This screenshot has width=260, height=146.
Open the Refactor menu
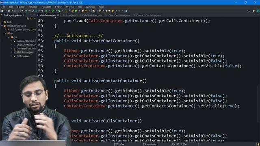pyautogui.click(x=33, y=7)
